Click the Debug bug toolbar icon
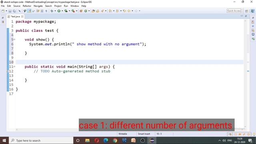Image resolution: width=256 pixels, height=144 pixels. (x=52, y=11)
